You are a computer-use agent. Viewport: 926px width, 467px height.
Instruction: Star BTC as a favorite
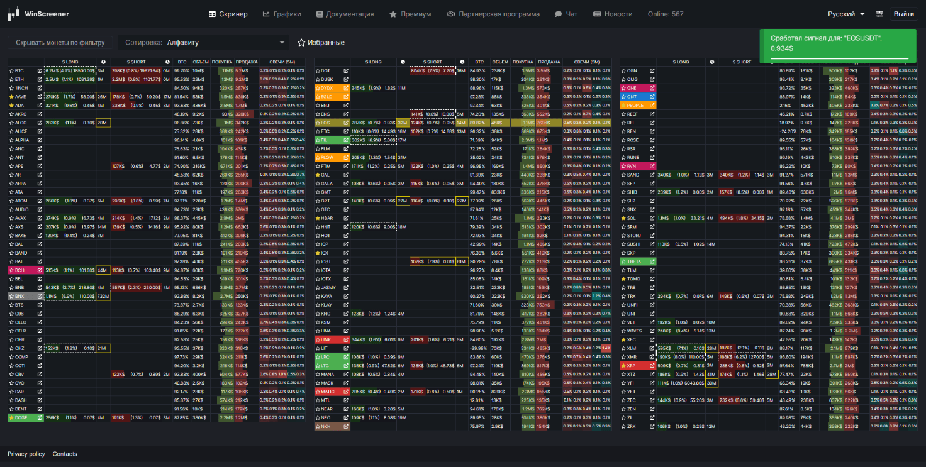(x=11, y=70)
